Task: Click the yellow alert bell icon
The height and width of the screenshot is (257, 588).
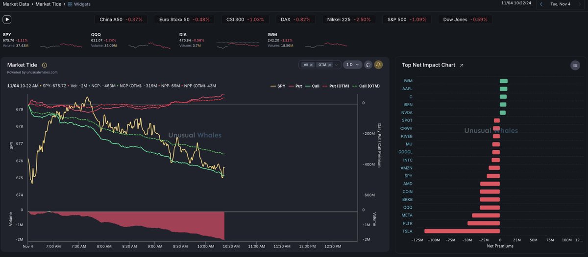Action: point(378,65)
